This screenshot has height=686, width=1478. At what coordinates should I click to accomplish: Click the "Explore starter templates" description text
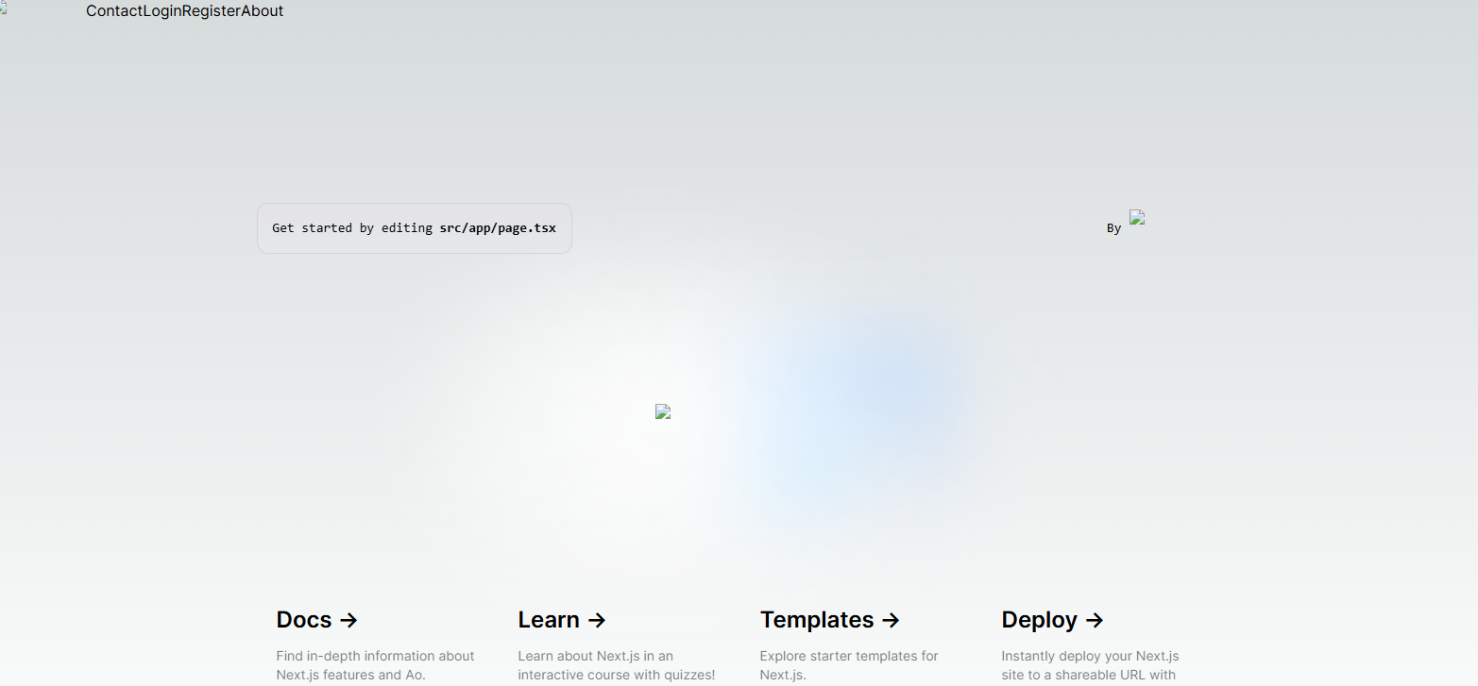[x=849, y=656]
